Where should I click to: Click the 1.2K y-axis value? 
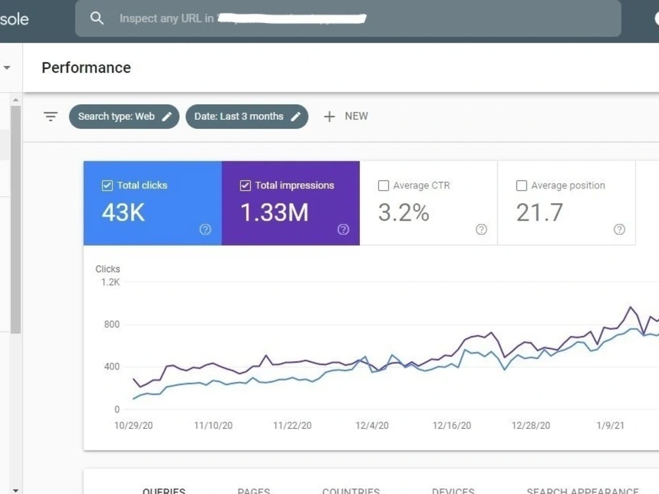pos(111,283)
